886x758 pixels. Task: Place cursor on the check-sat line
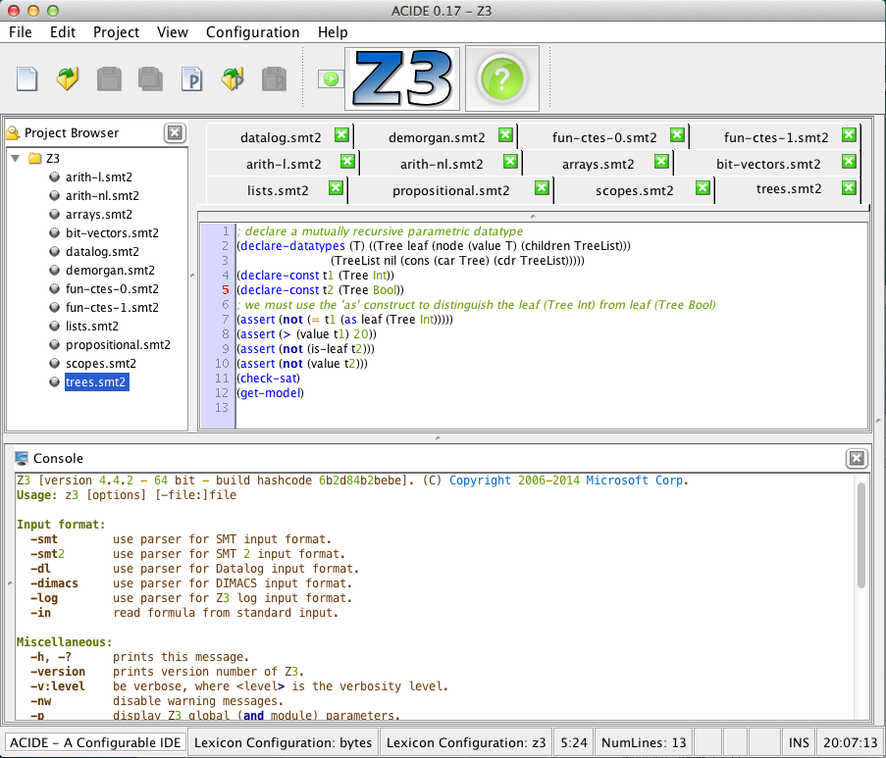(269, 378)
